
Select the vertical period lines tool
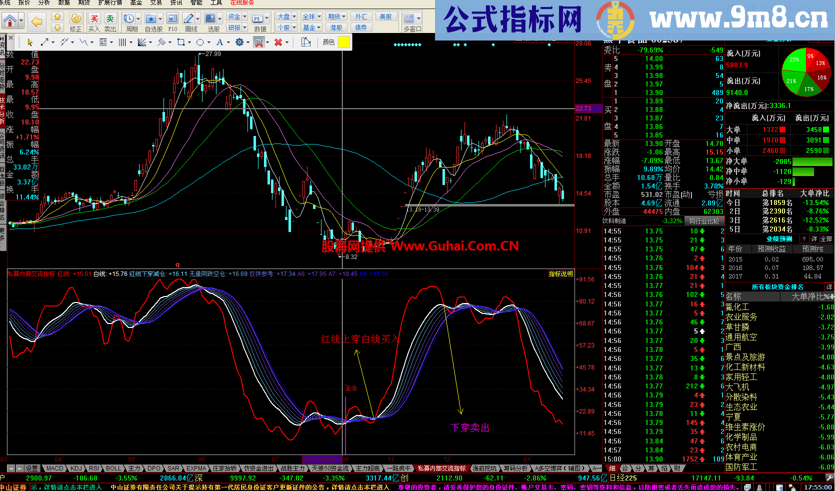[x=122, y=42]
